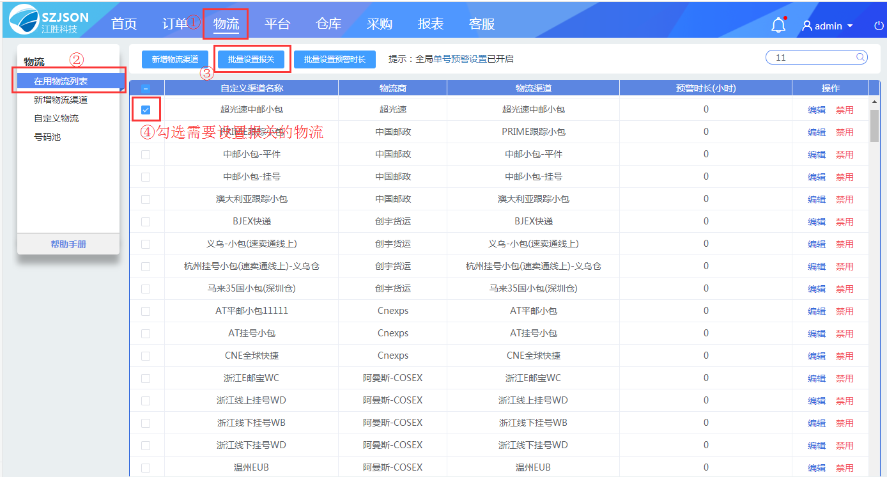Image resolution: width=887 pixels, height=477 pixels.
Task: Toggle the select-all header checkbox
Action: tap(146, 88)
